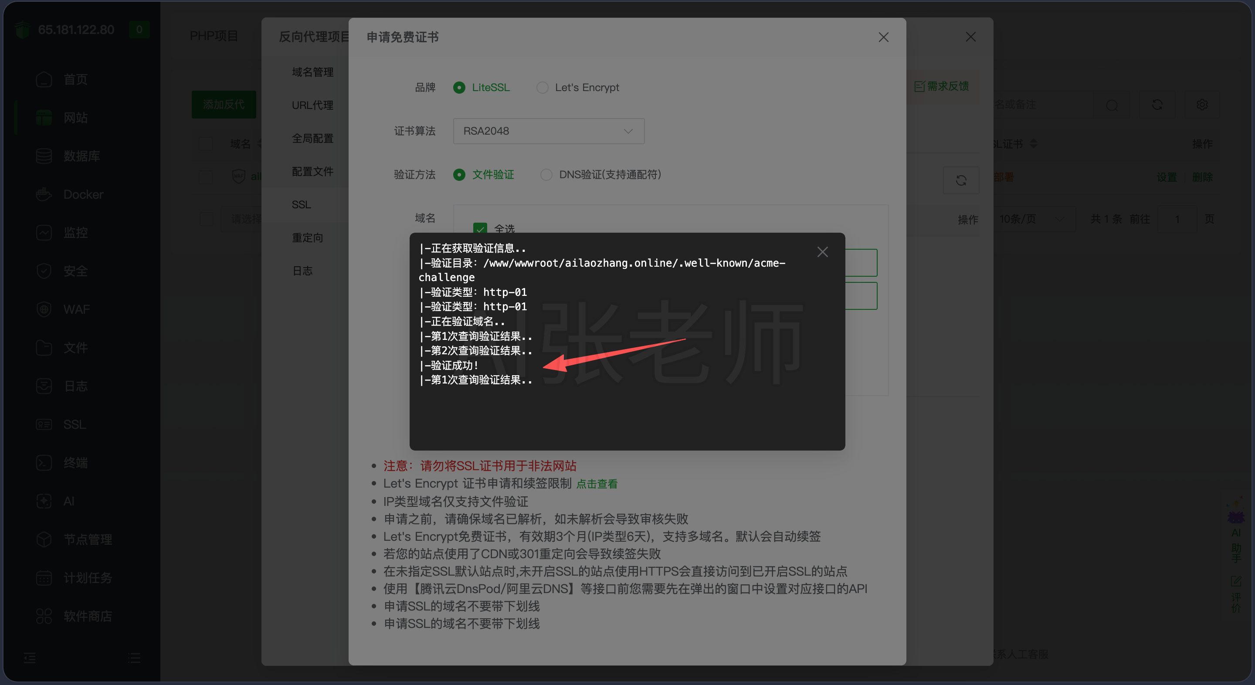Select the DNS验证 wildcard radio button
Screen dimensions: 1255x685
[546, 174]
